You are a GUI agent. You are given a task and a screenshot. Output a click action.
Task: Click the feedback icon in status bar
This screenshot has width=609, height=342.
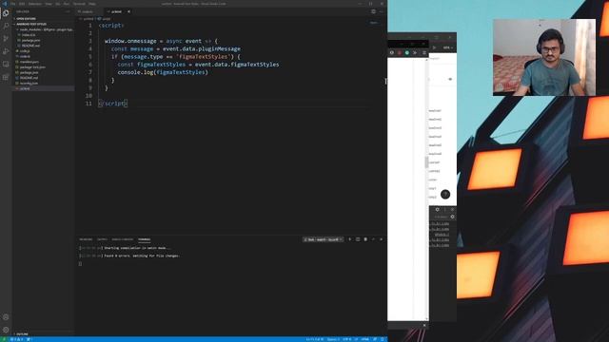point(375,339)
